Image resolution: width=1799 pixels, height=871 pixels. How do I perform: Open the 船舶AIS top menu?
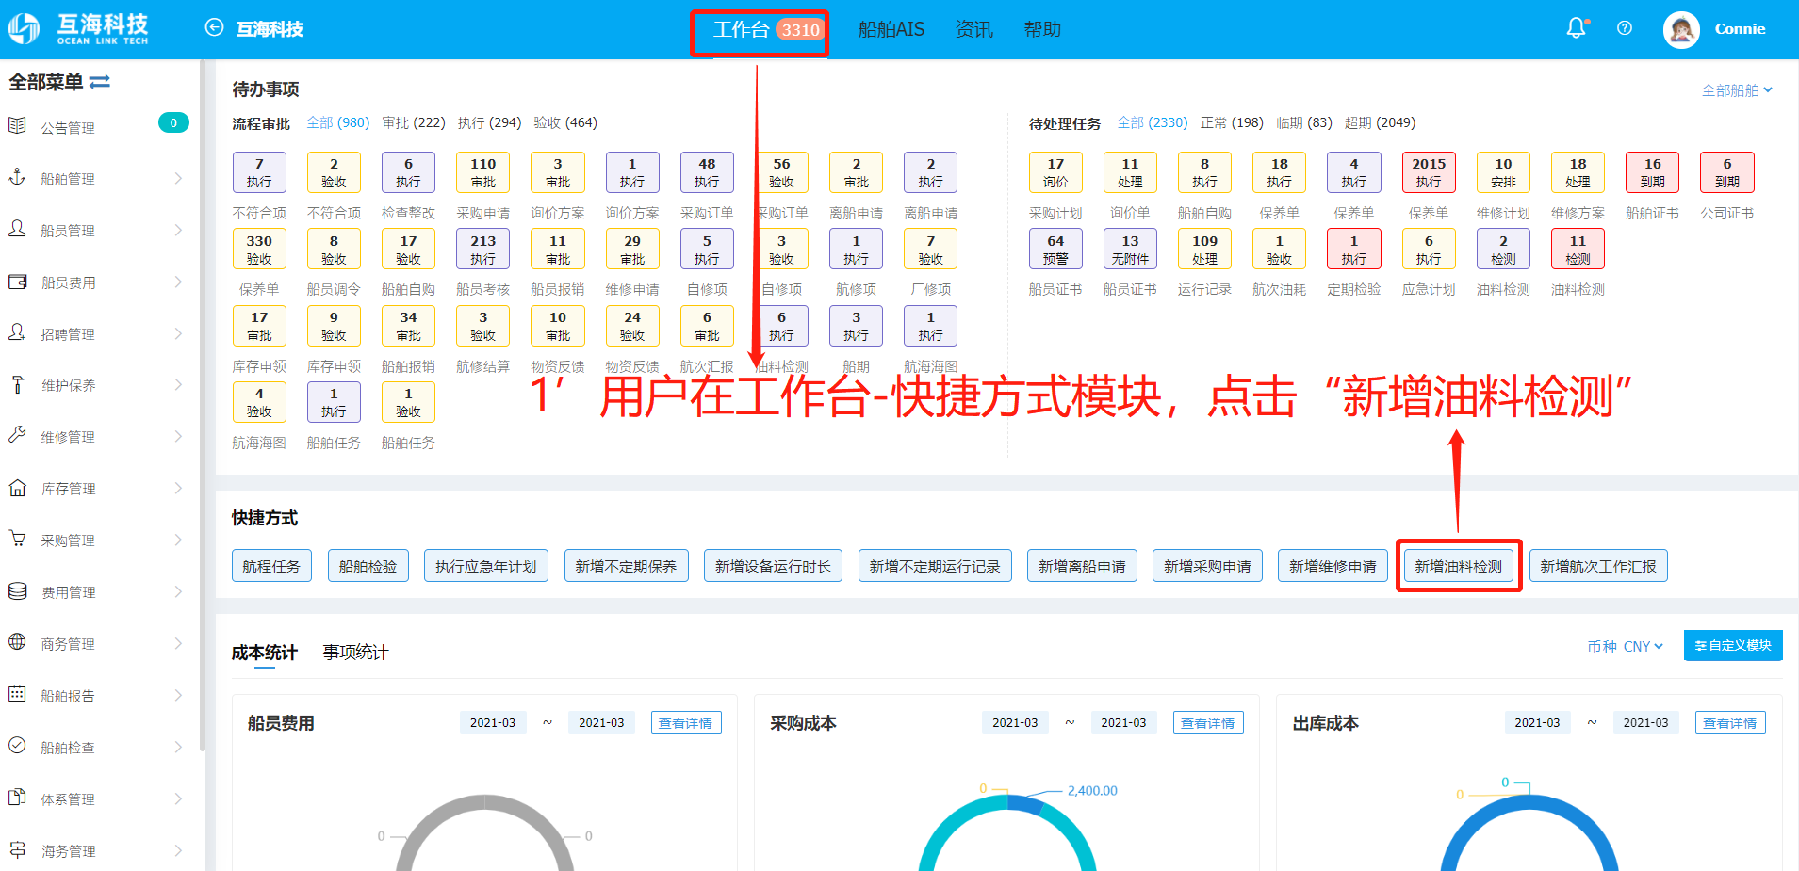pyautogui.click(x=891, y=30)
